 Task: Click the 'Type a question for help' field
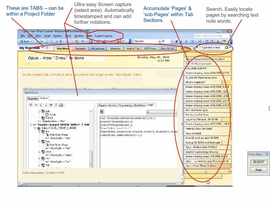click(212, 36)
